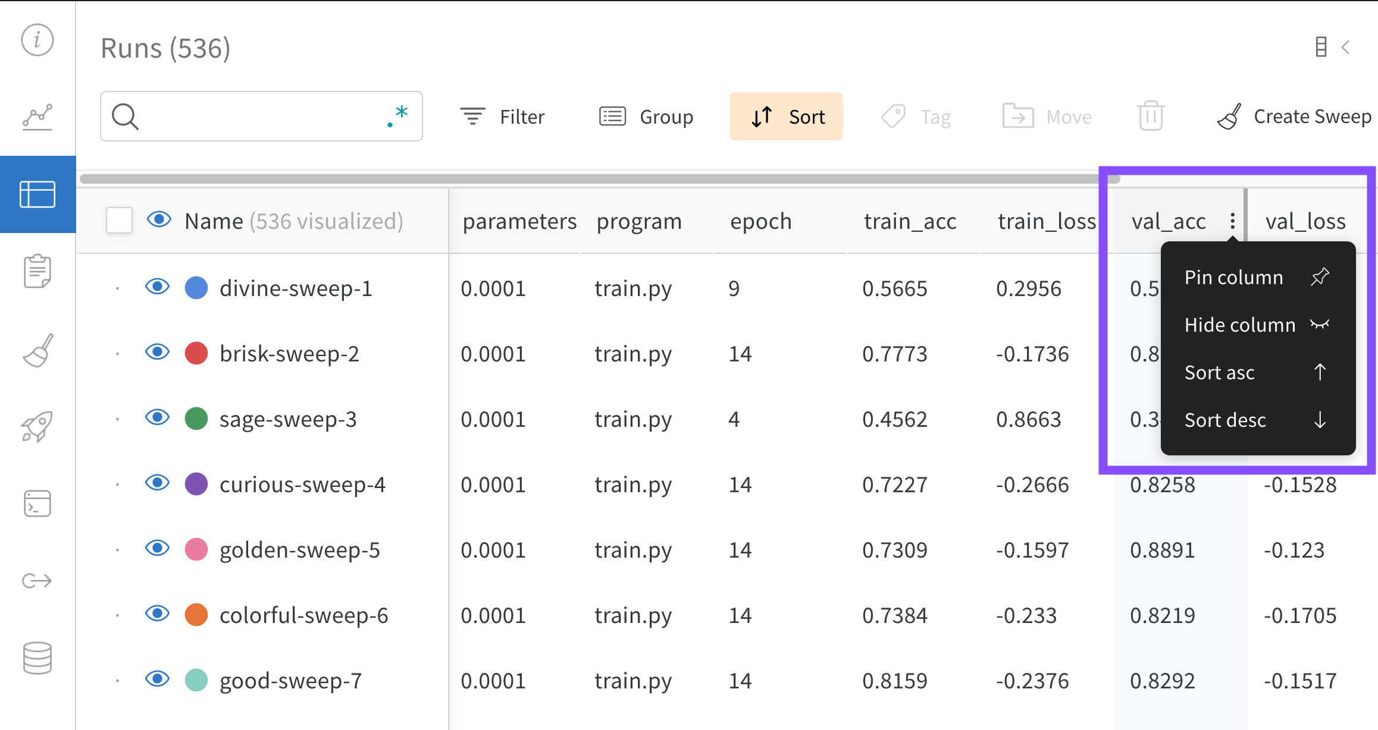Click 'Pin column' option in the dropdown menu
The height and width of the screenshot is (730, 1378).
coord(1236,278)
